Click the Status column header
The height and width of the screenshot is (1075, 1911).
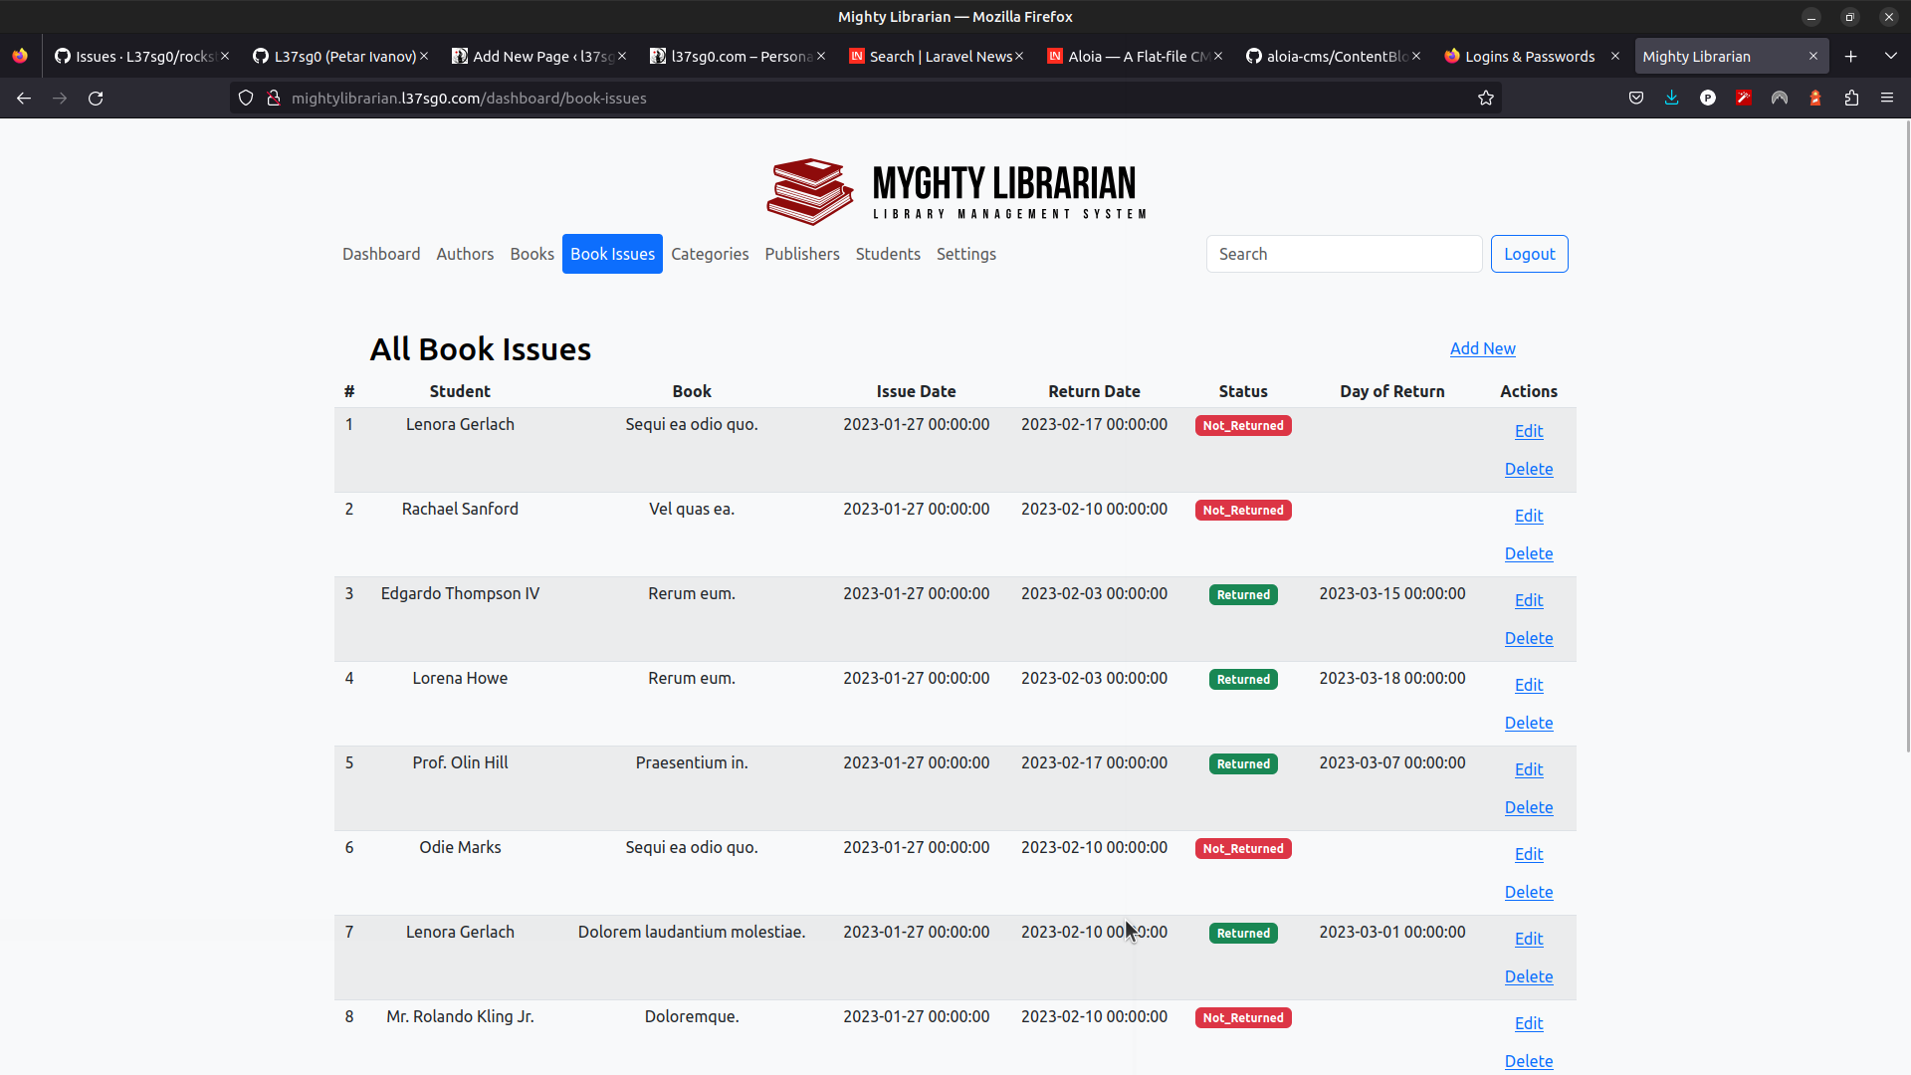pyautogui.click(x=1243, y=391)
